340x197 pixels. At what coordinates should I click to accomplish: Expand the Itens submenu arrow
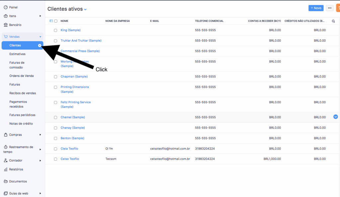point(40,16)
